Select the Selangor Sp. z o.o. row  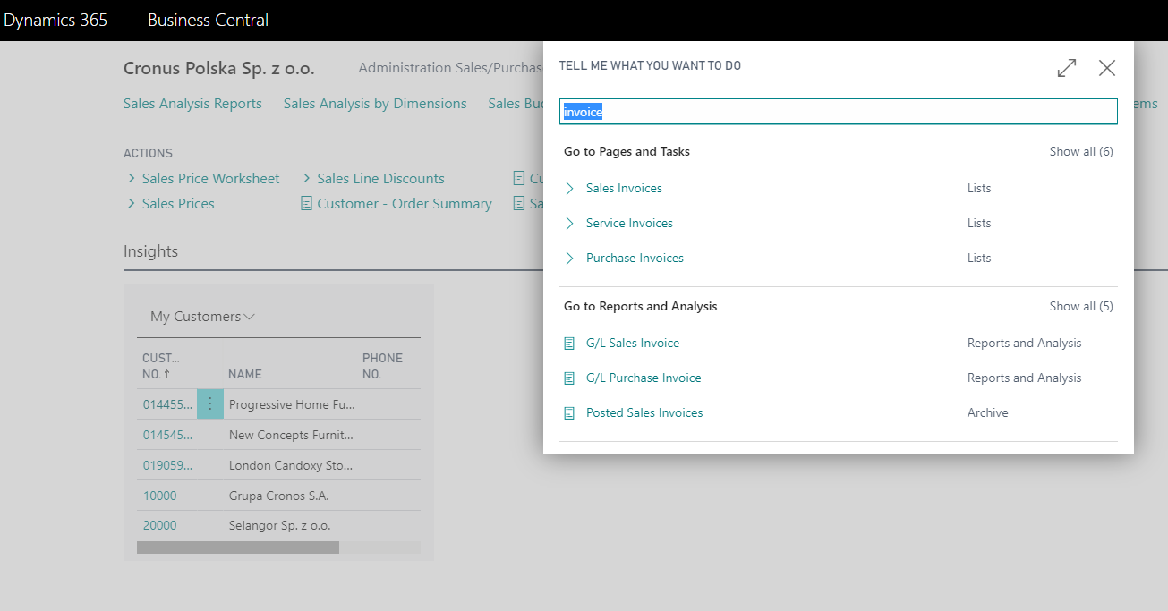click(278, 526)
